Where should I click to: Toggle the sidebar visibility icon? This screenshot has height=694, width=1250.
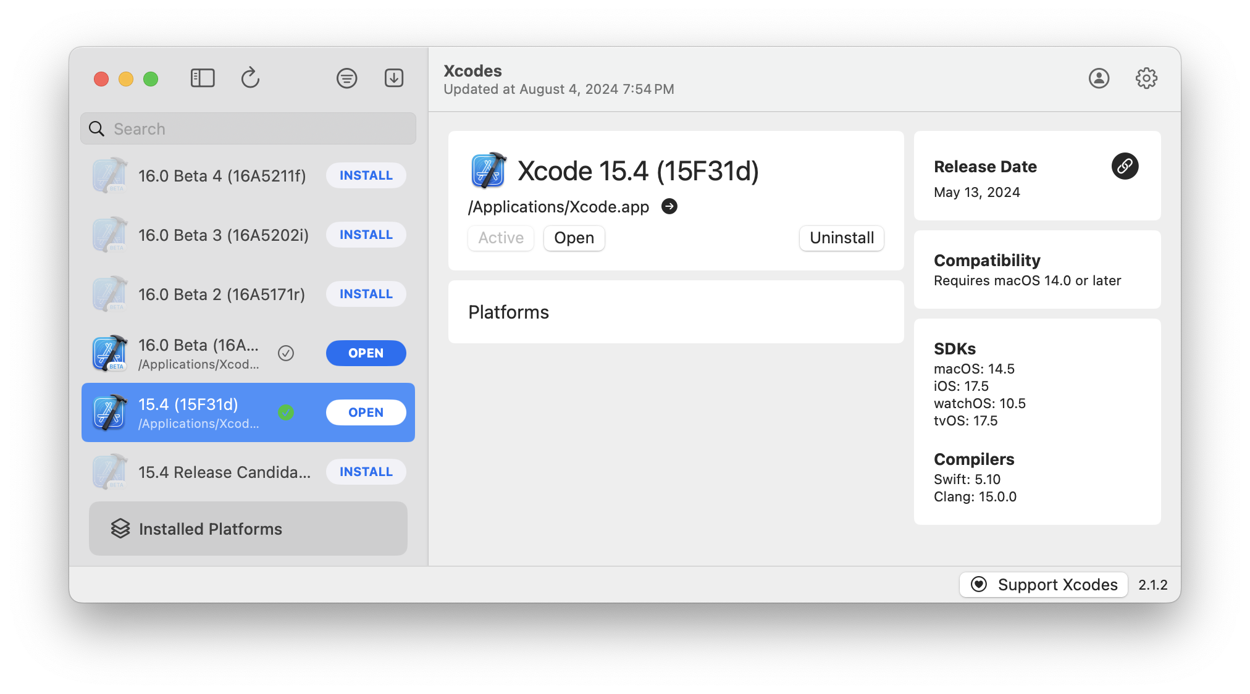[203, 78]
